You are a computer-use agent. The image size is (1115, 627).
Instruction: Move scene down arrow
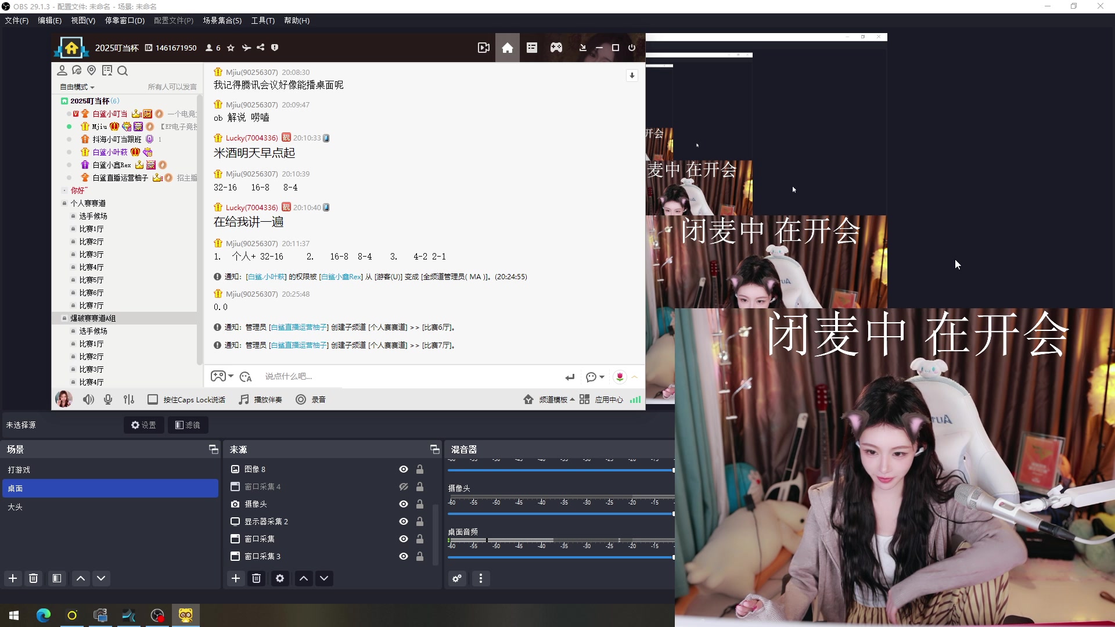[x=101, y=578]
